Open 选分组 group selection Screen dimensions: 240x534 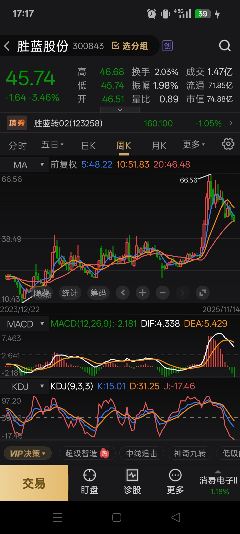130,46
